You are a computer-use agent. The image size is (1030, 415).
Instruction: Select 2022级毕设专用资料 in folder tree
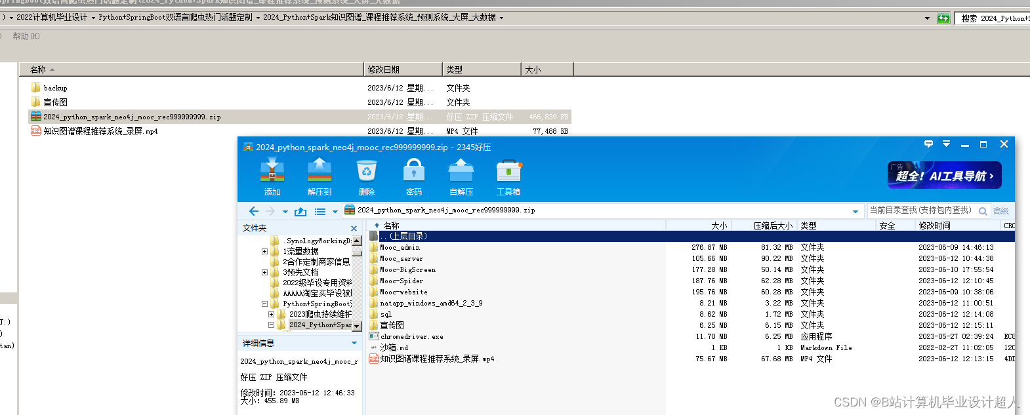(x=318, y=283)
